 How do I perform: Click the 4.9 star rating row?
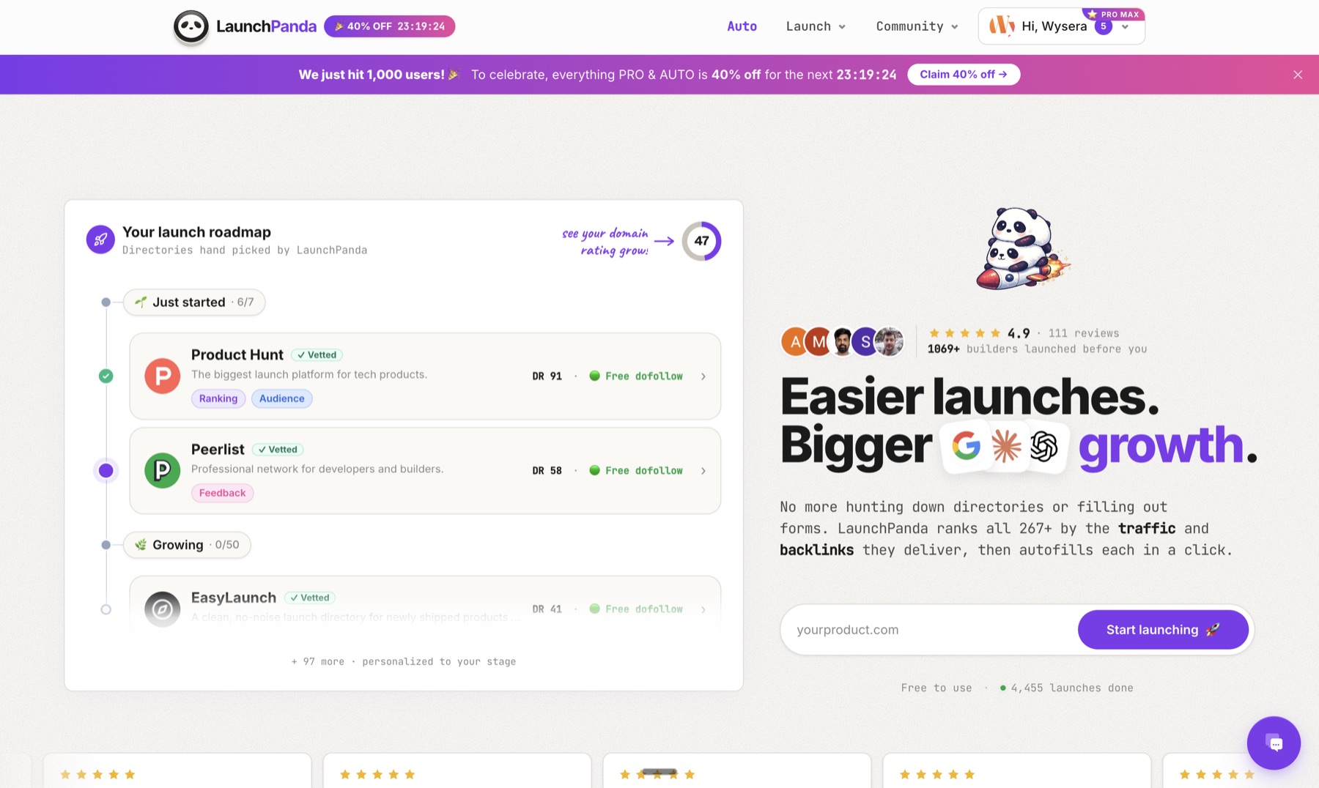(979, 333)
